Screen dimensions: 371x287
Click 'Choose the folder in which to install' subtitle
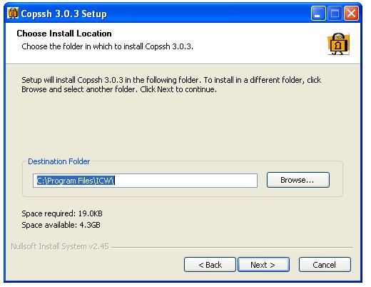point(107,46)
